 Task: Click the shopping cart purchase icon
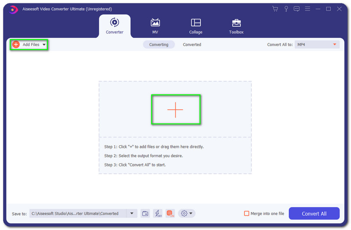coord(275,9)
